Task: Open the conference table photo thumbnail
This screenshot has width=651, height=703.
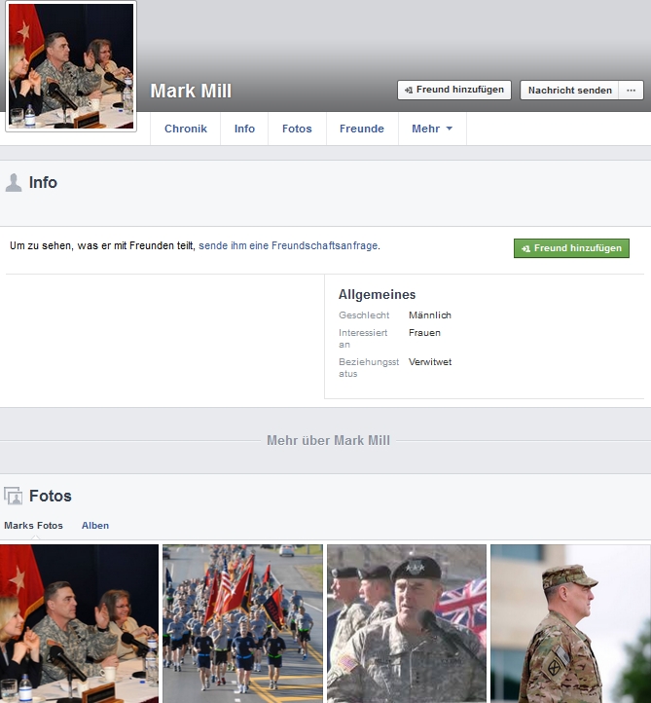Action: click(79, 623)
